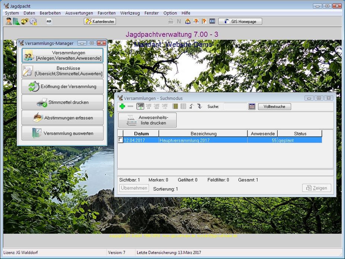Click the gear with warning icon
The image size is (345, 259).
[x=33, y=22]
